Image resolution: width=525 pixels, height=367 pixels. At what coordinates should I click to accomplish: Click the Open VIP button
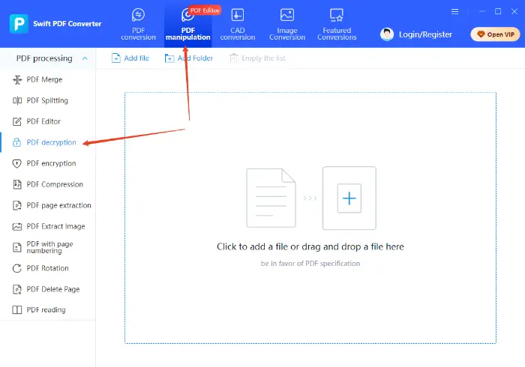495,34
